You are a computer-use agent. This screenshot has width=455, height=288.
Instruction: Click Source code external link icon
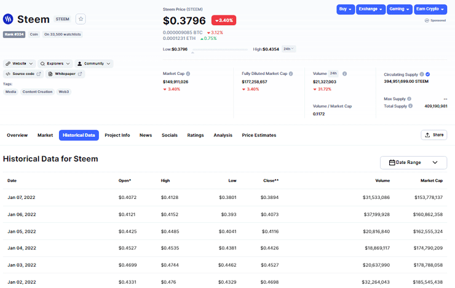coord(39,74)
